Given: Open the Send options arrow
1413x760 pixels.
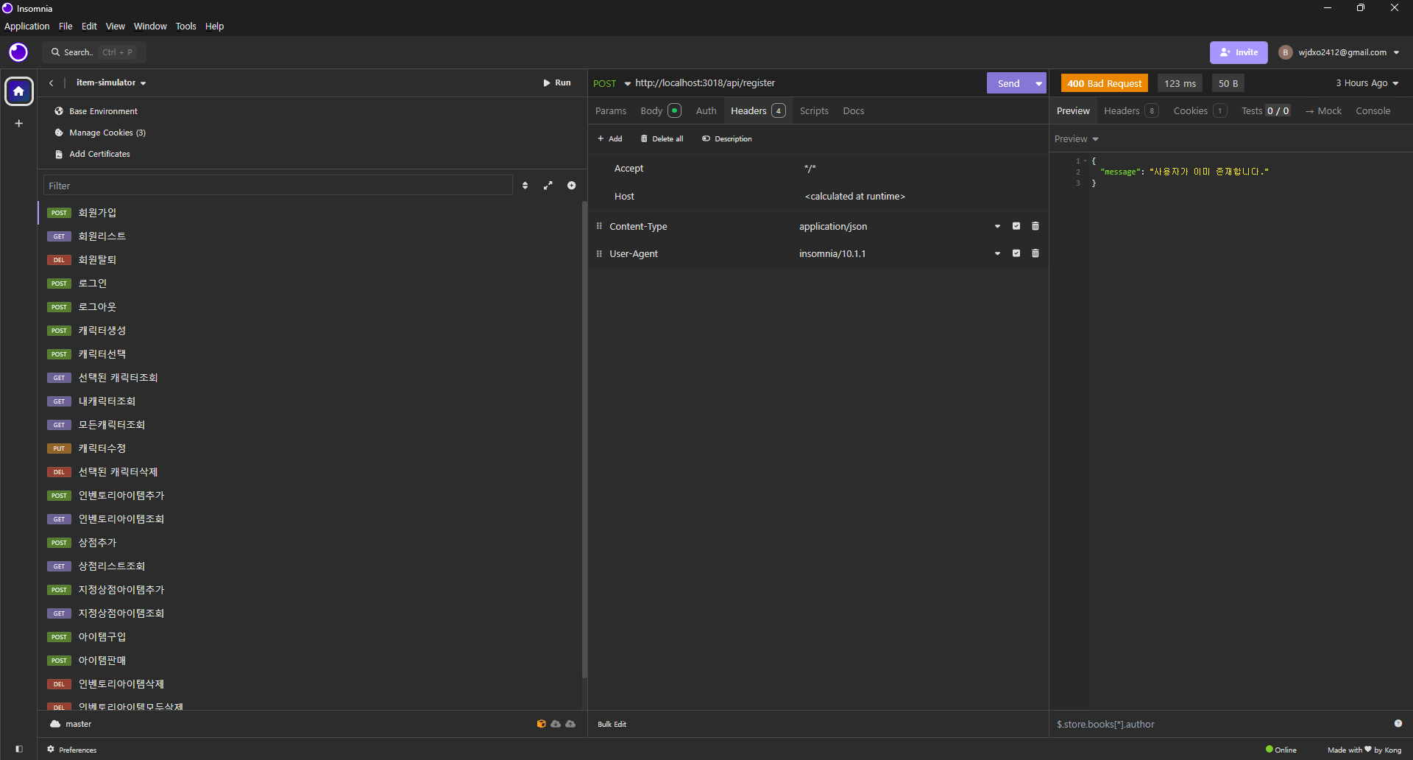Looking at the screenshot, I should pyautogui.click(x=1039, y=83).
